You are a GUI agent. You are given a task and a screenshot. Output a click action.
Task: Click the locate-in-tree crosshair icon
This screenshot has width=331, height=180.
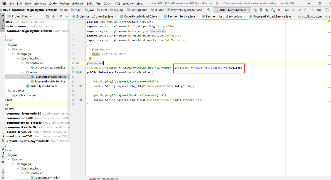[47, 16]
